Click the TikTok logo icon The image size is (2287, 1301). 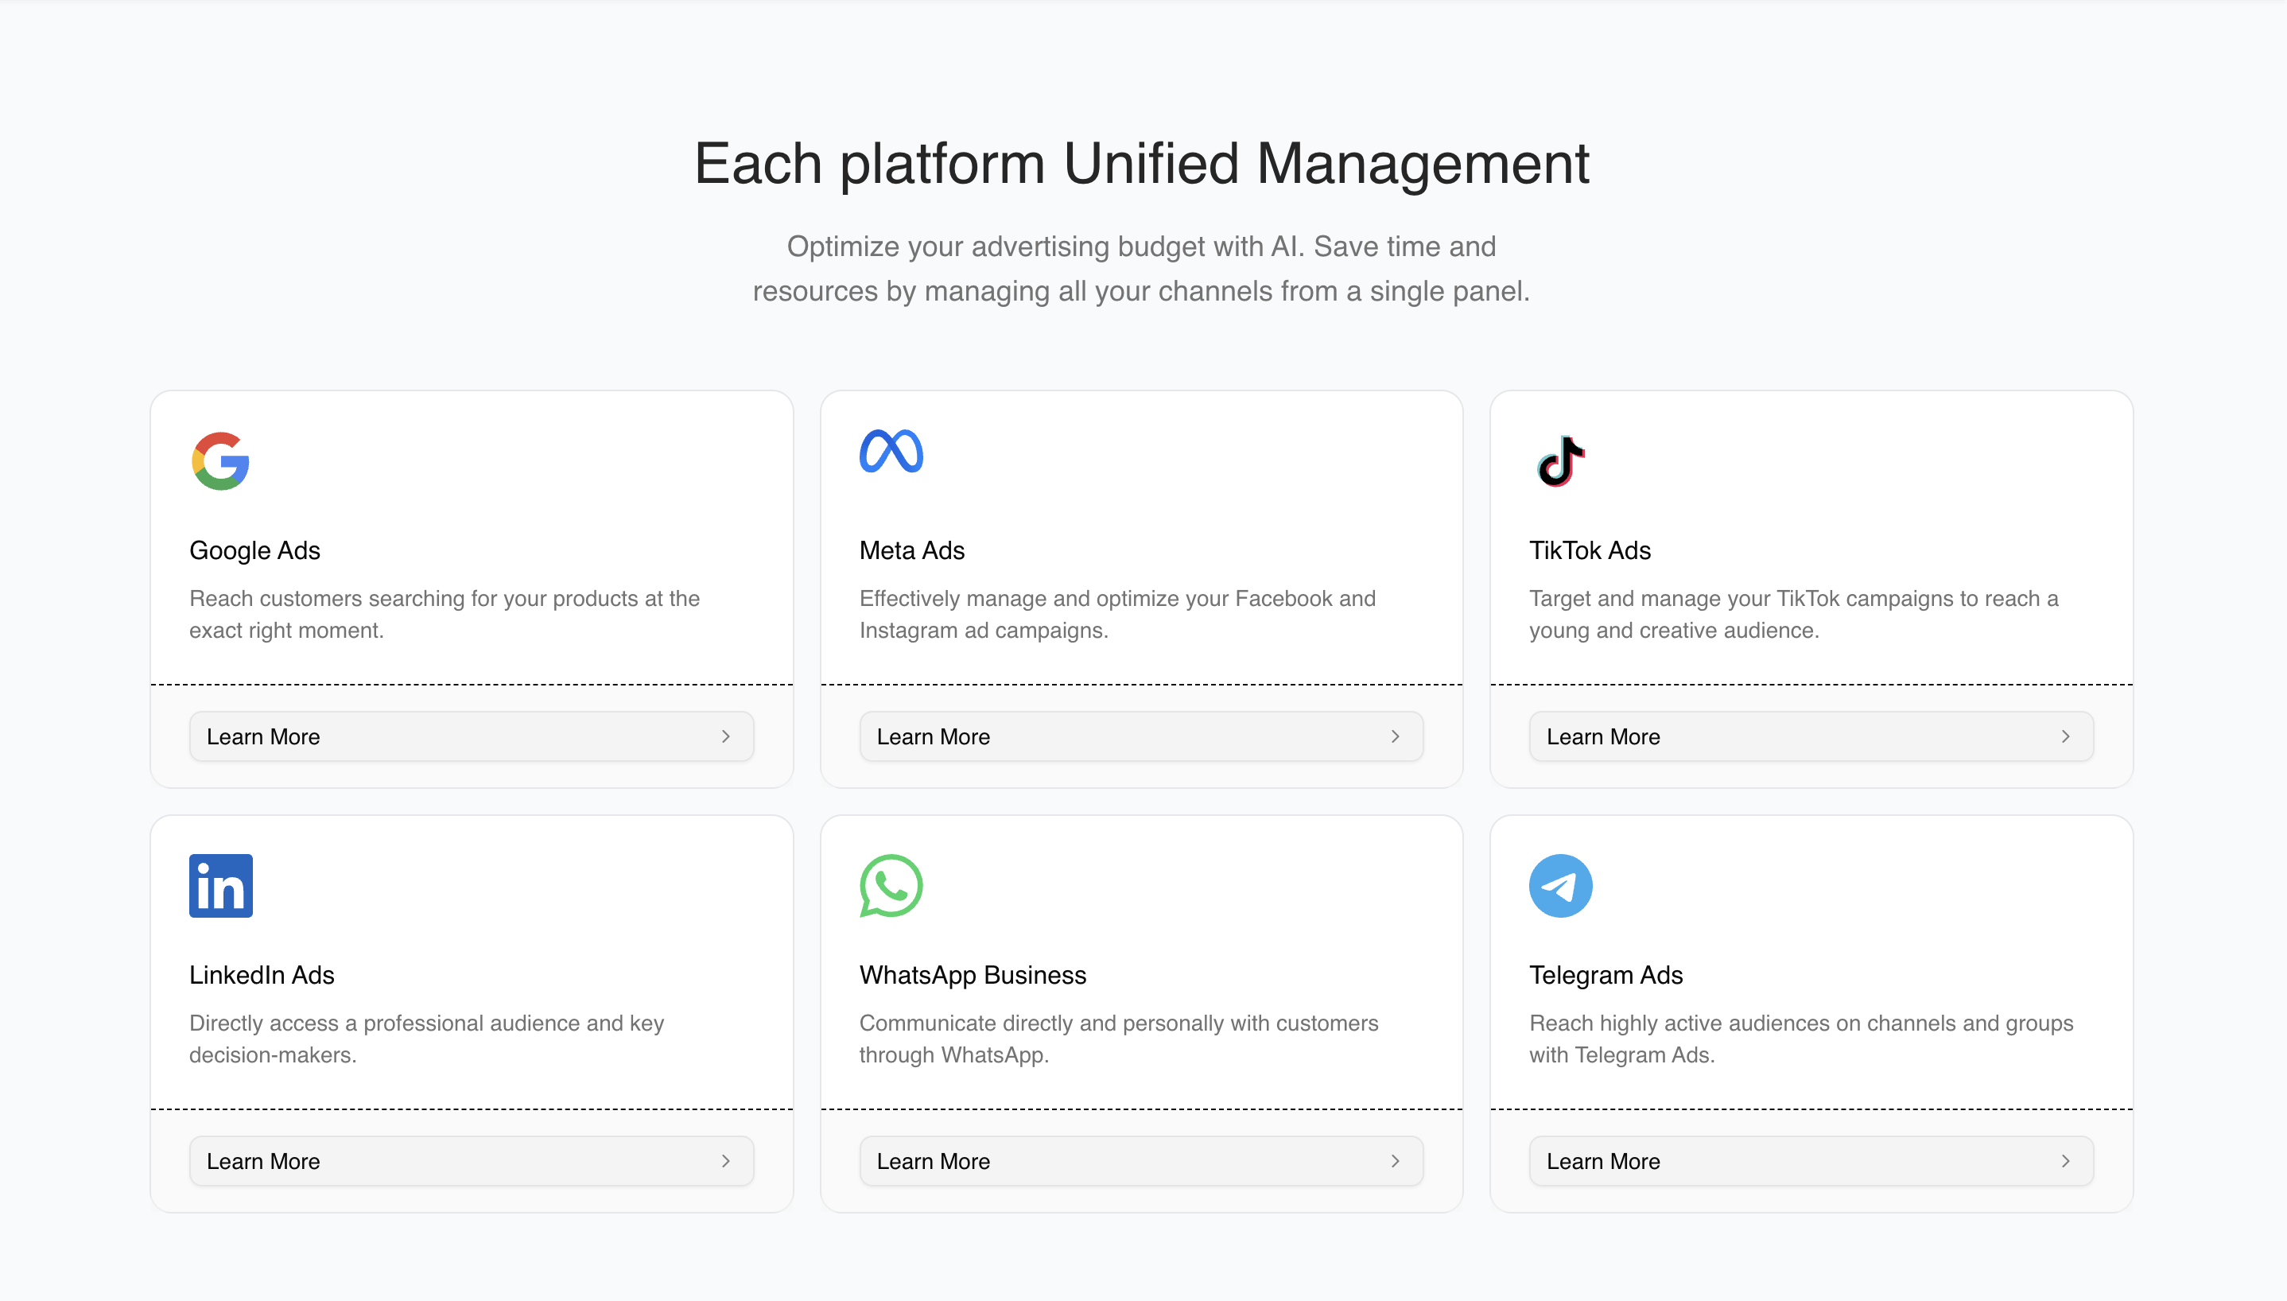click(1560, 461)
